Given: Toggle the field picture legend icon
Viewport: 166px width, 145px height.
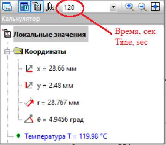Looking at the screenshot, I should coord(24,7).
